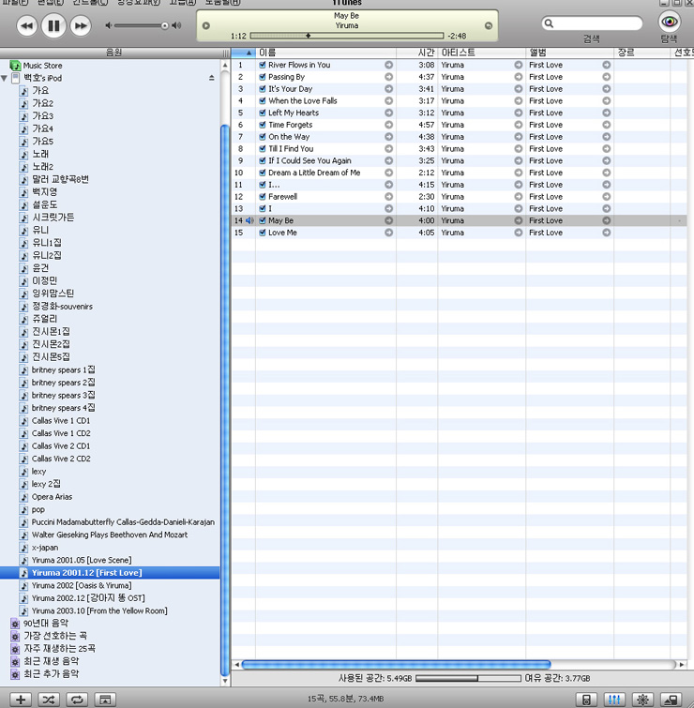Click the volume slider knob
This screenshot has height=708, width=694.
tap(165, 25)
